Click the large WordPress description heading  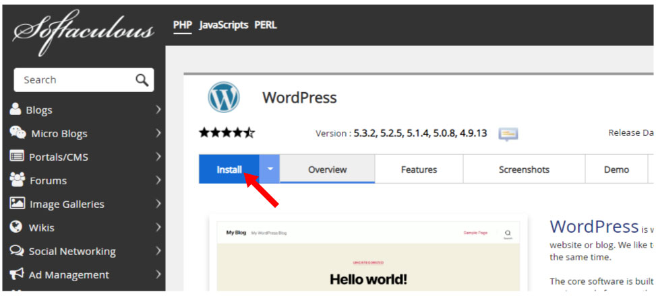click(594, 226)
